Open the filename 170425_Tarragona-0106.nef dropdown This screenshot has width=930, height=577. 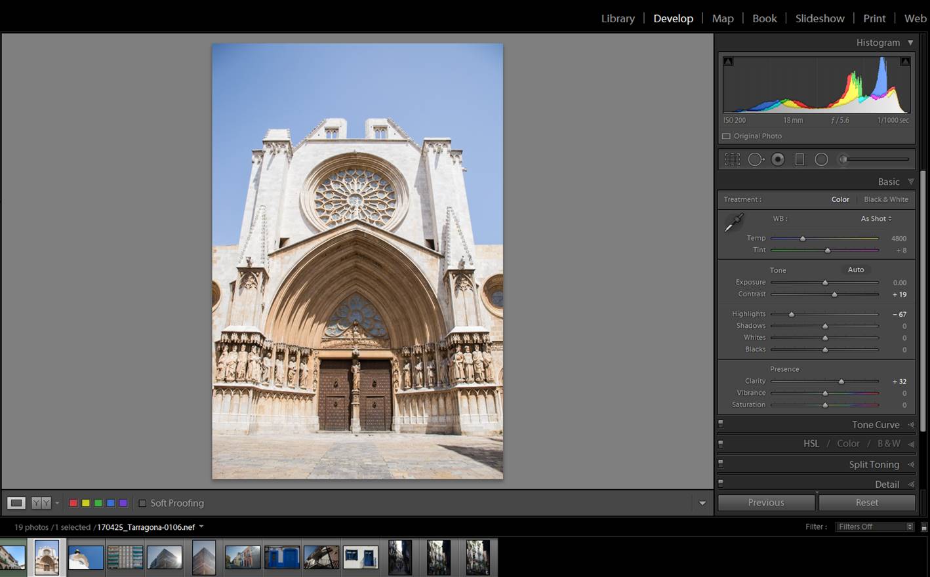click(201, 527)
